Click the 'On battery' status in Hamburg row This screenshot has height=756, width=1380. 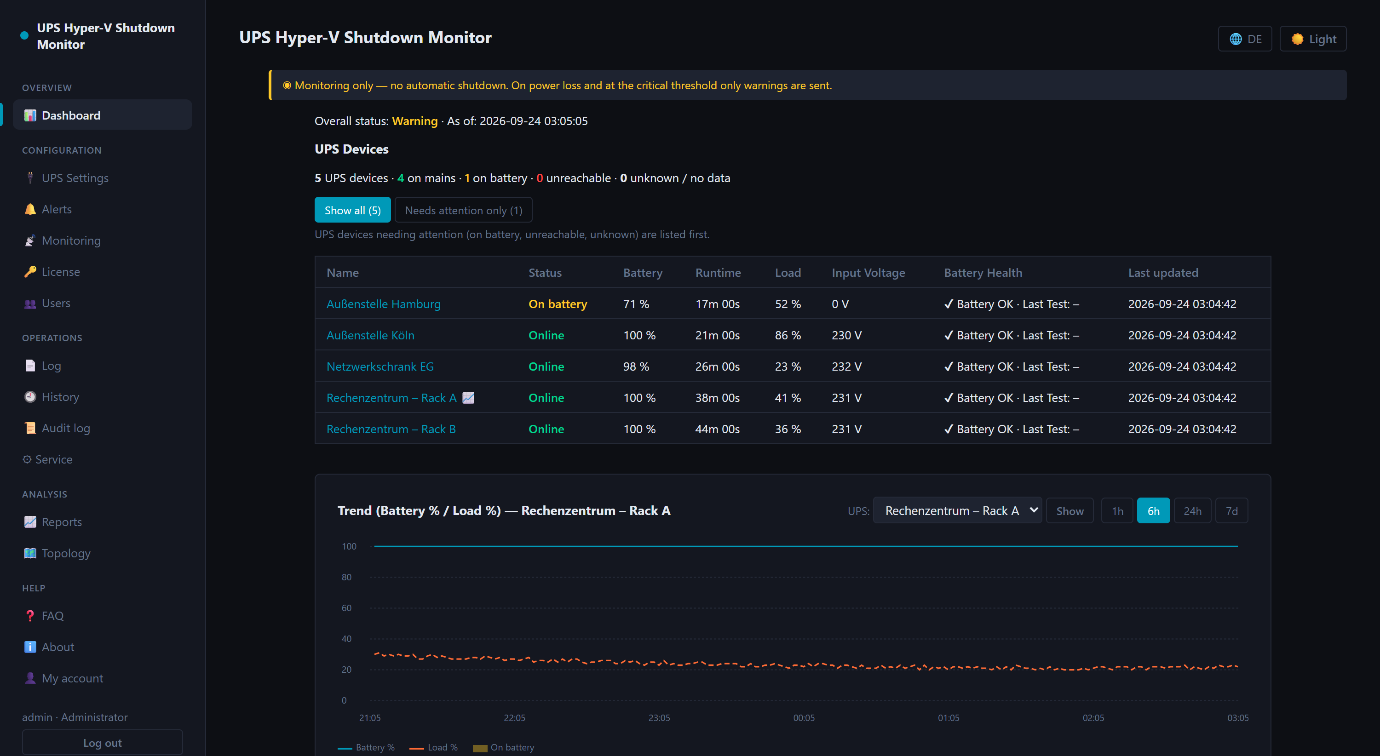[558, 304]
